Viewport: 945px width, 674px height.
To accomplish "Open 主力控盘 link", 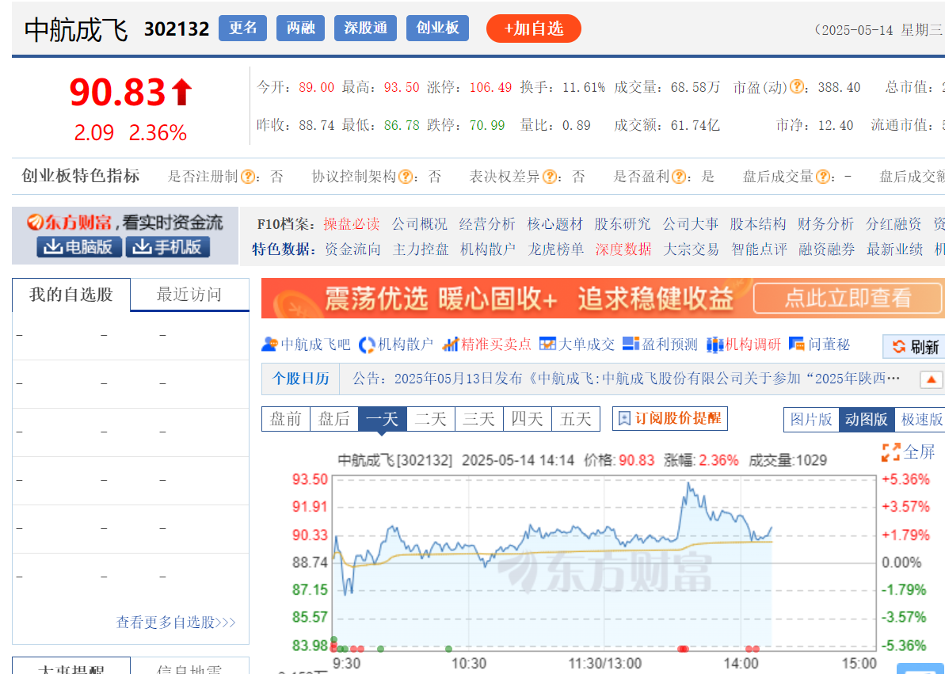I will [x=421, y=249].
